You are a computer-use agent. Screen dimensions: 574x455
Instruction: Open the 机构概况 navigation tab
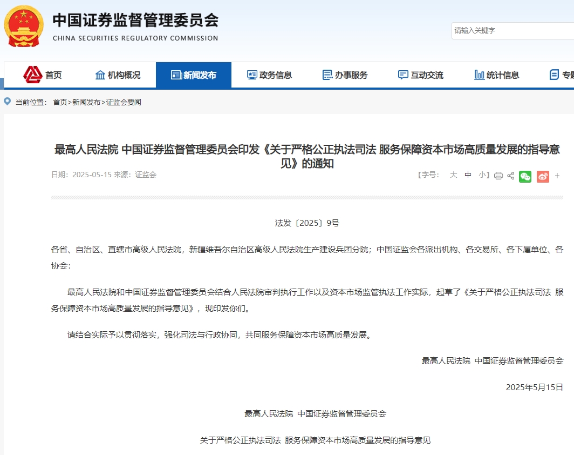[118, 75]
